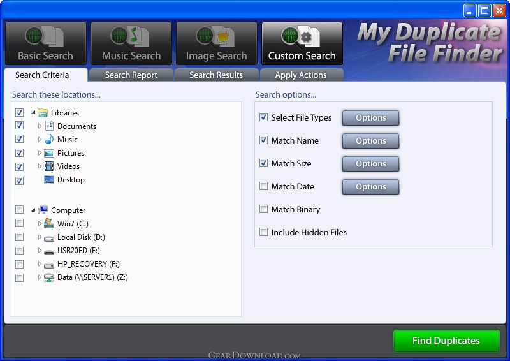
Task: Minimize the My Duplicate File Finder window
Action: 469,11
